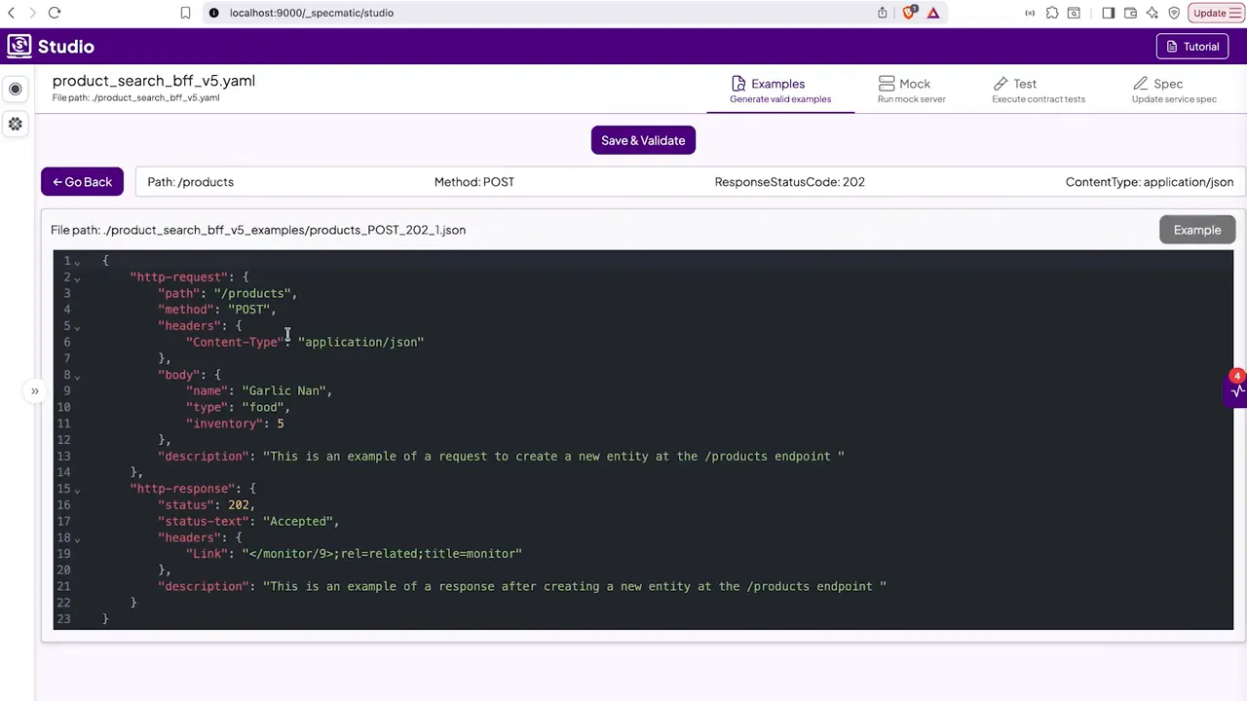Collapse the editor panel with the double-chevron
The width and height of the screenshot is (1247, 701).
point(34,390)
